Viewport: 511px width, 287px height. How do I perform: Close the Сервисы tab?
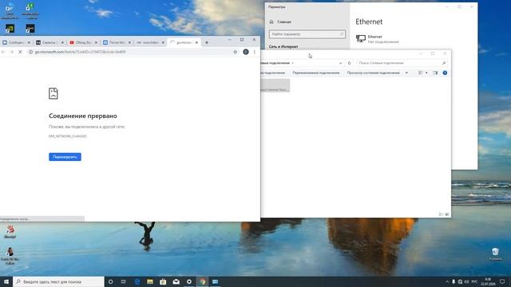[x=62, y=42]
